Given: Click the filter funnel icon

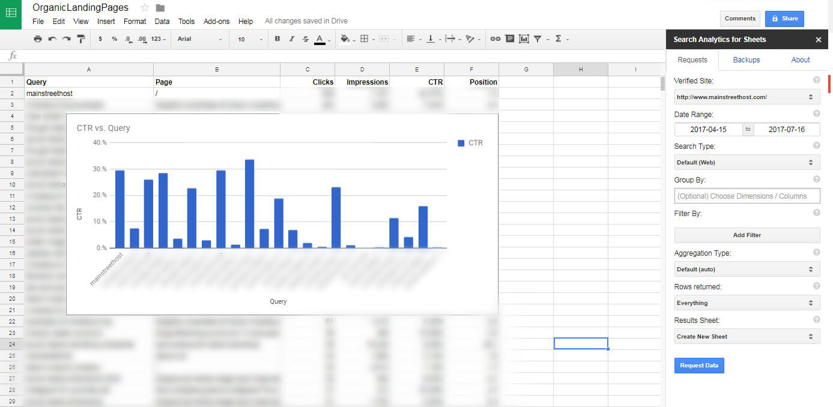Looking at the screenshot, I should coord(538,39).
